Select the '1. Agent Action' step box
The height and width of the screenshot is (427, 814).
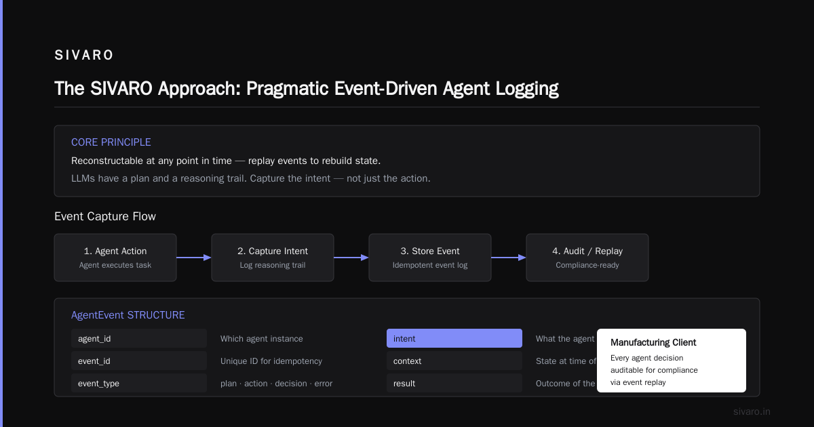115,258
